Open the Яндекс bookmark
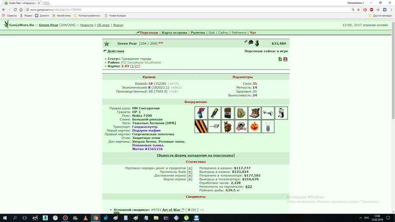Image resolution: width=395 pixels, height=222 pixels. click(26, 16)
